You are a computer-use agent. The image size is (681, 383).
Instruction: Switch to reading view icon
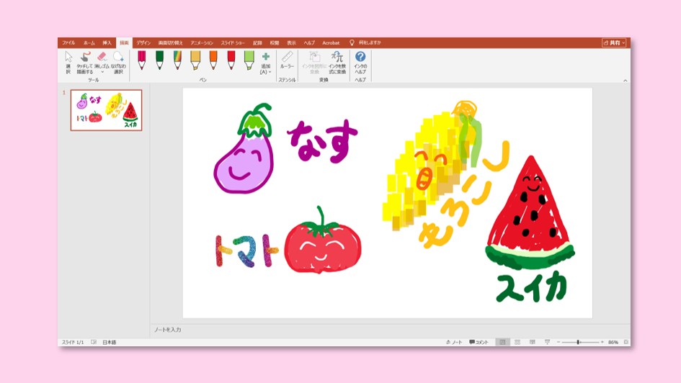533,342
